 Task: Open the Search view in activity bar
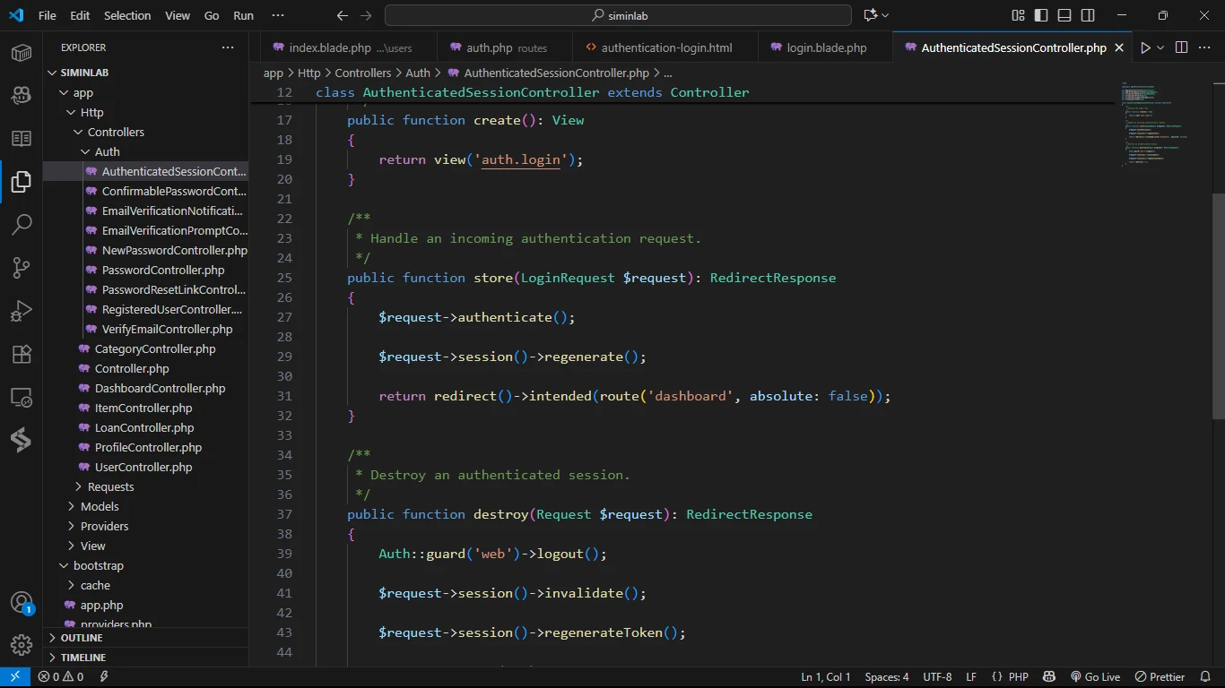click(x=22, y=224)
